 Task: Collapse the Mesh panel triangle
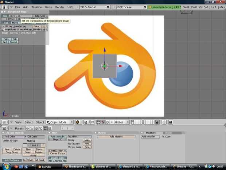[50, 133]
